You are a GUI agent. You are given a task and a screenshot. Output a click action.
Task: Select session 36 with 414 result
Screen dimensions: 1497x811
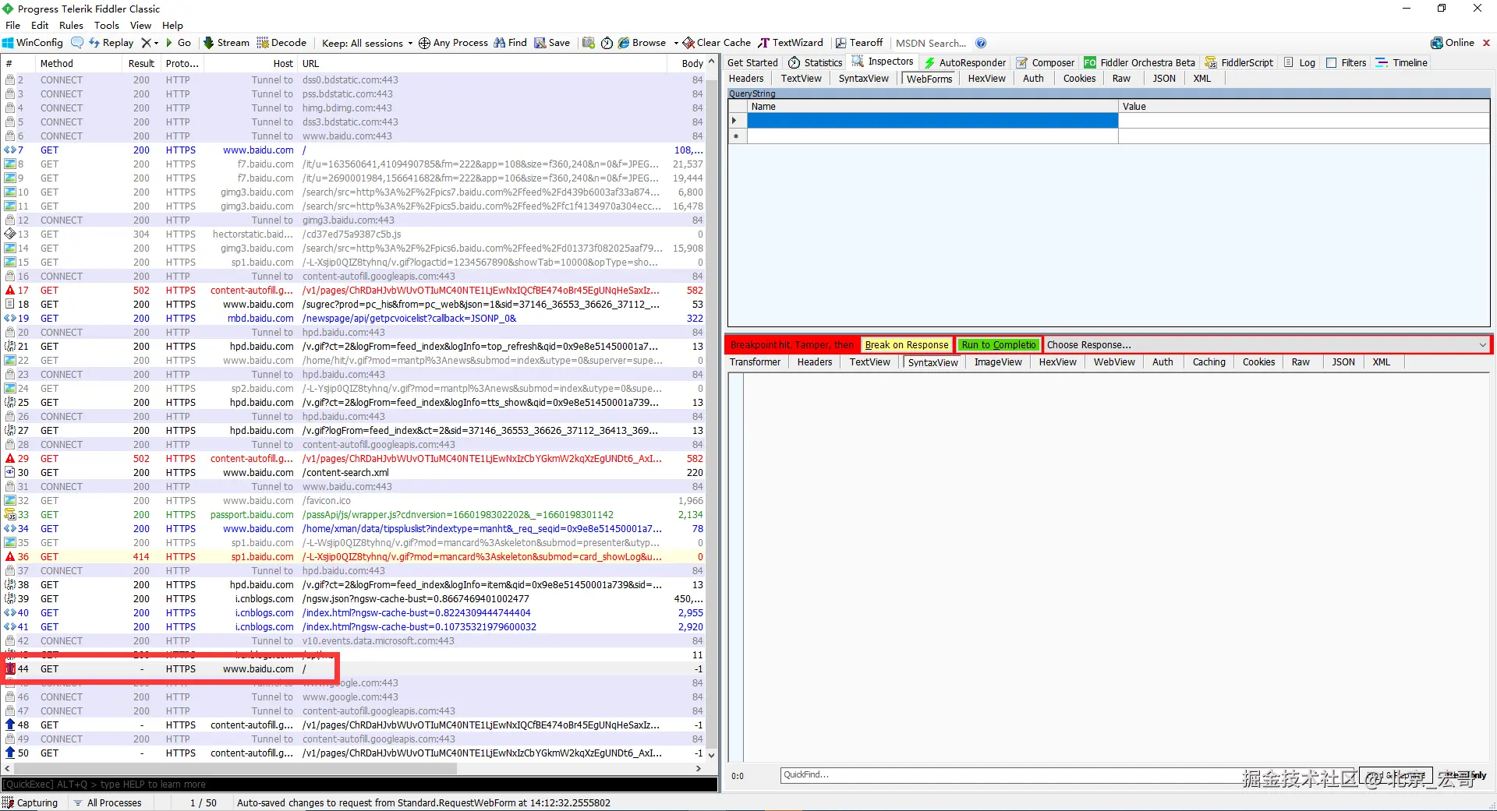tap(354, 557)
